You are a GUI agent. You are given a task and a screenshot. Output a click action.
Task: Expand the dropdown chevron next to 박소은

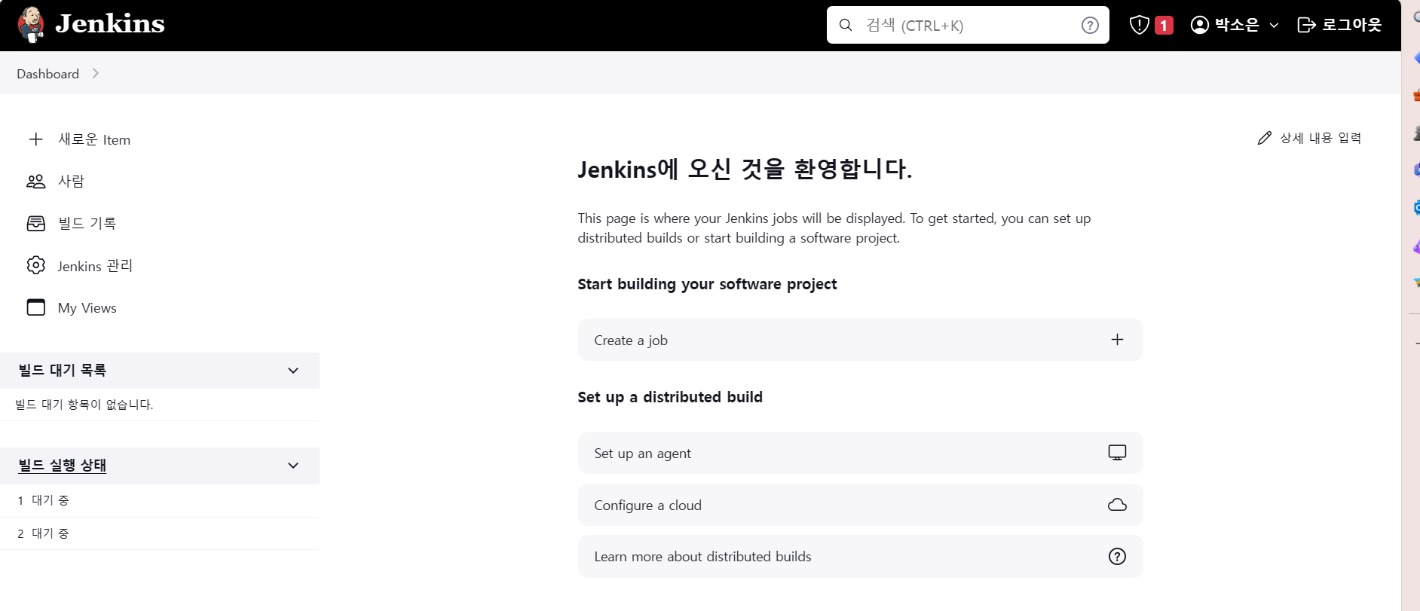(x=1274, y=26)
